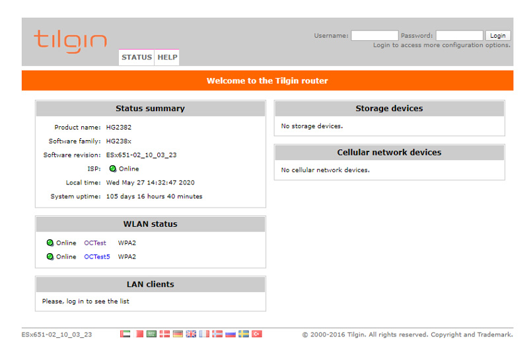
Task: Pick Swedish via the Sweden flag
Action: (x=244, y=334)
